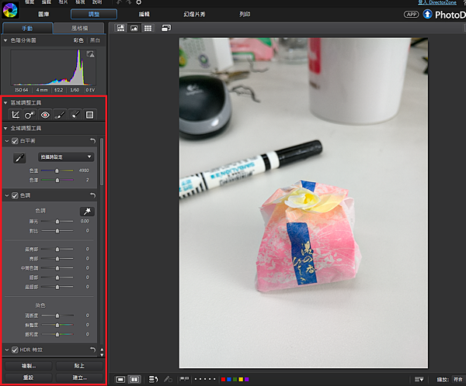Viewport: 466px width, 386px height.
Task: Switch to viewer only mode
Action: (x=134, y=28)
